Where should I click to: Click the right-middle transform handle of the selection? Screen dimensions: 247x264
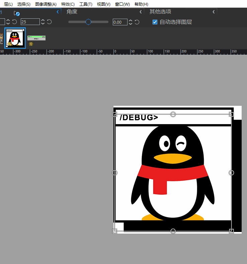click(x=231, y=173)
